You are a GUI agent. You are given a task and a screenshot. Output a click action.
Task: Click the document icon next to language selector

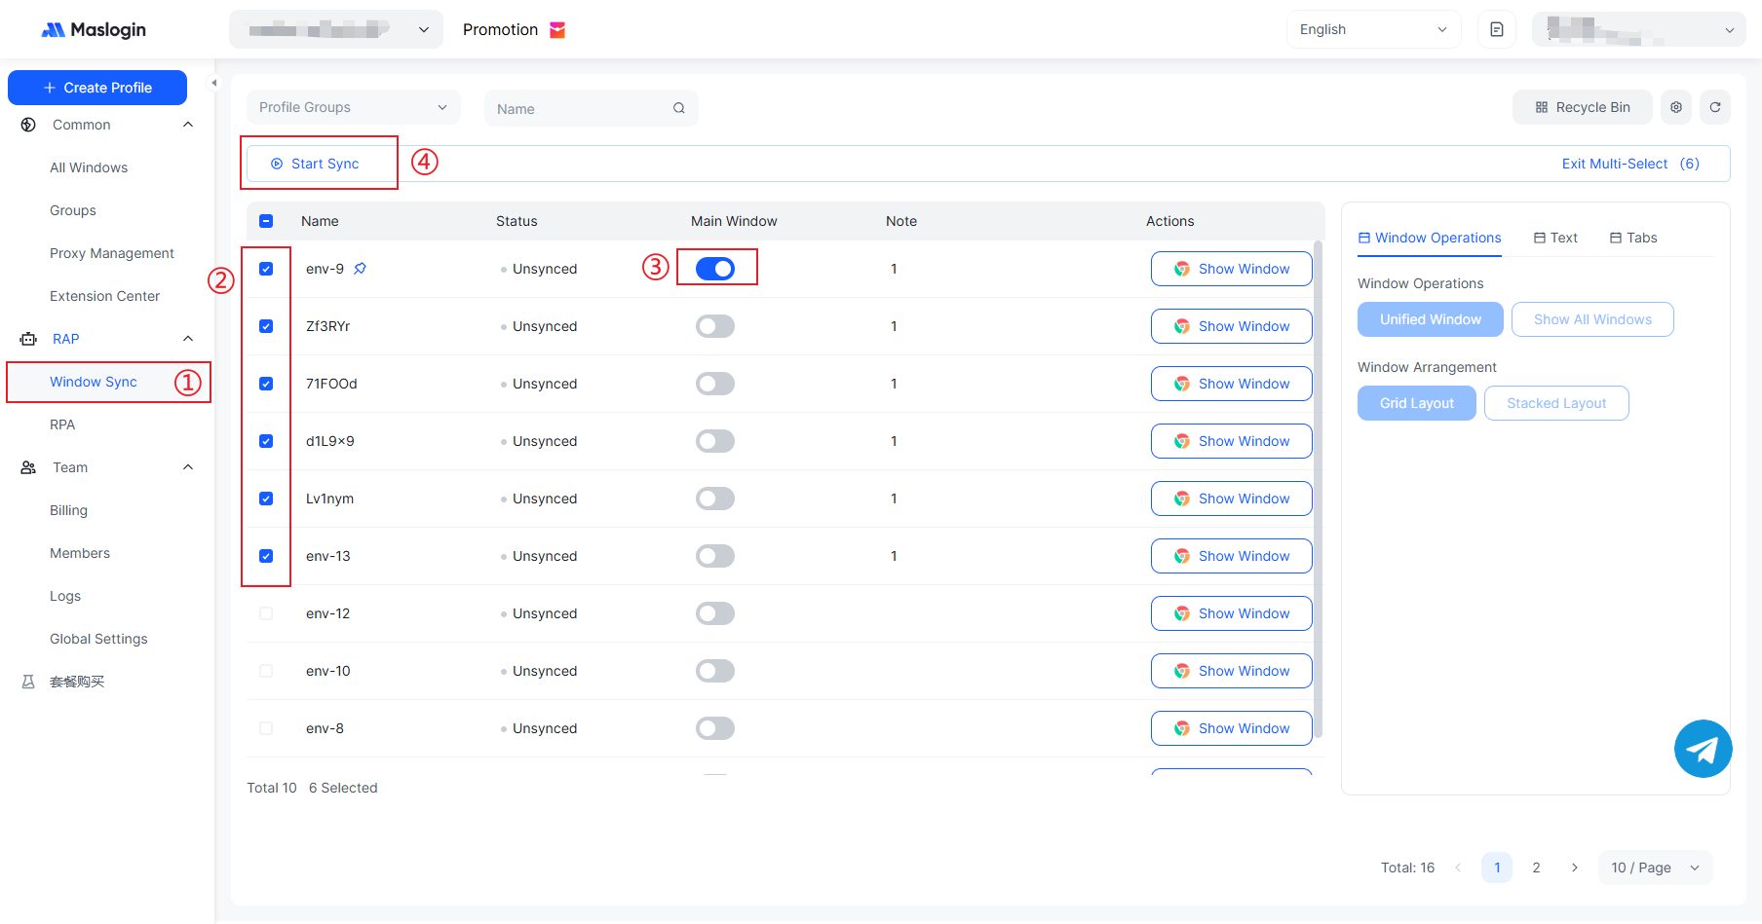click(1496, 29)
